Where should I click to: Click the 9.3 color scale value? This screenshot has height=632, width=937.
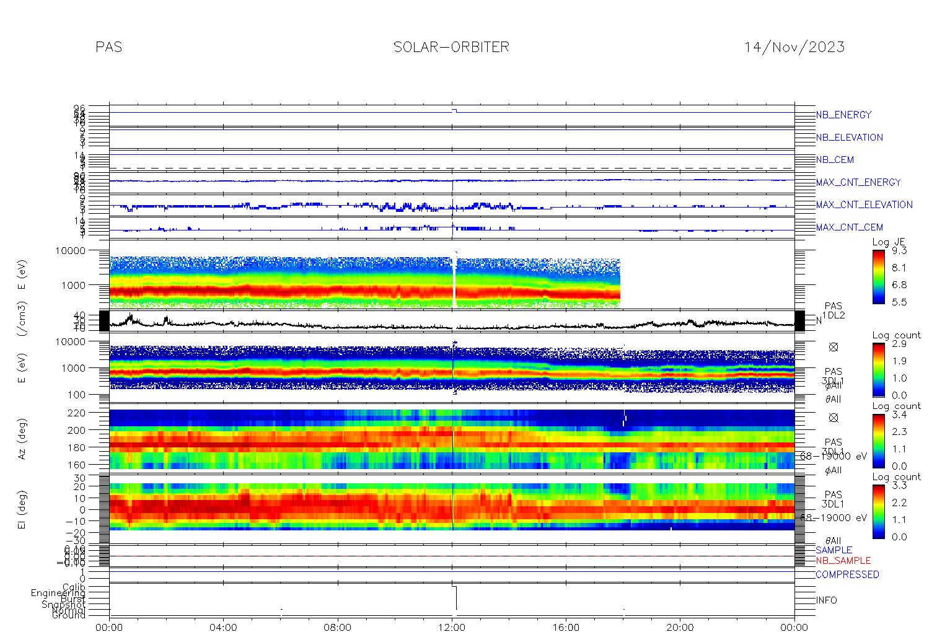click(899, 251)
